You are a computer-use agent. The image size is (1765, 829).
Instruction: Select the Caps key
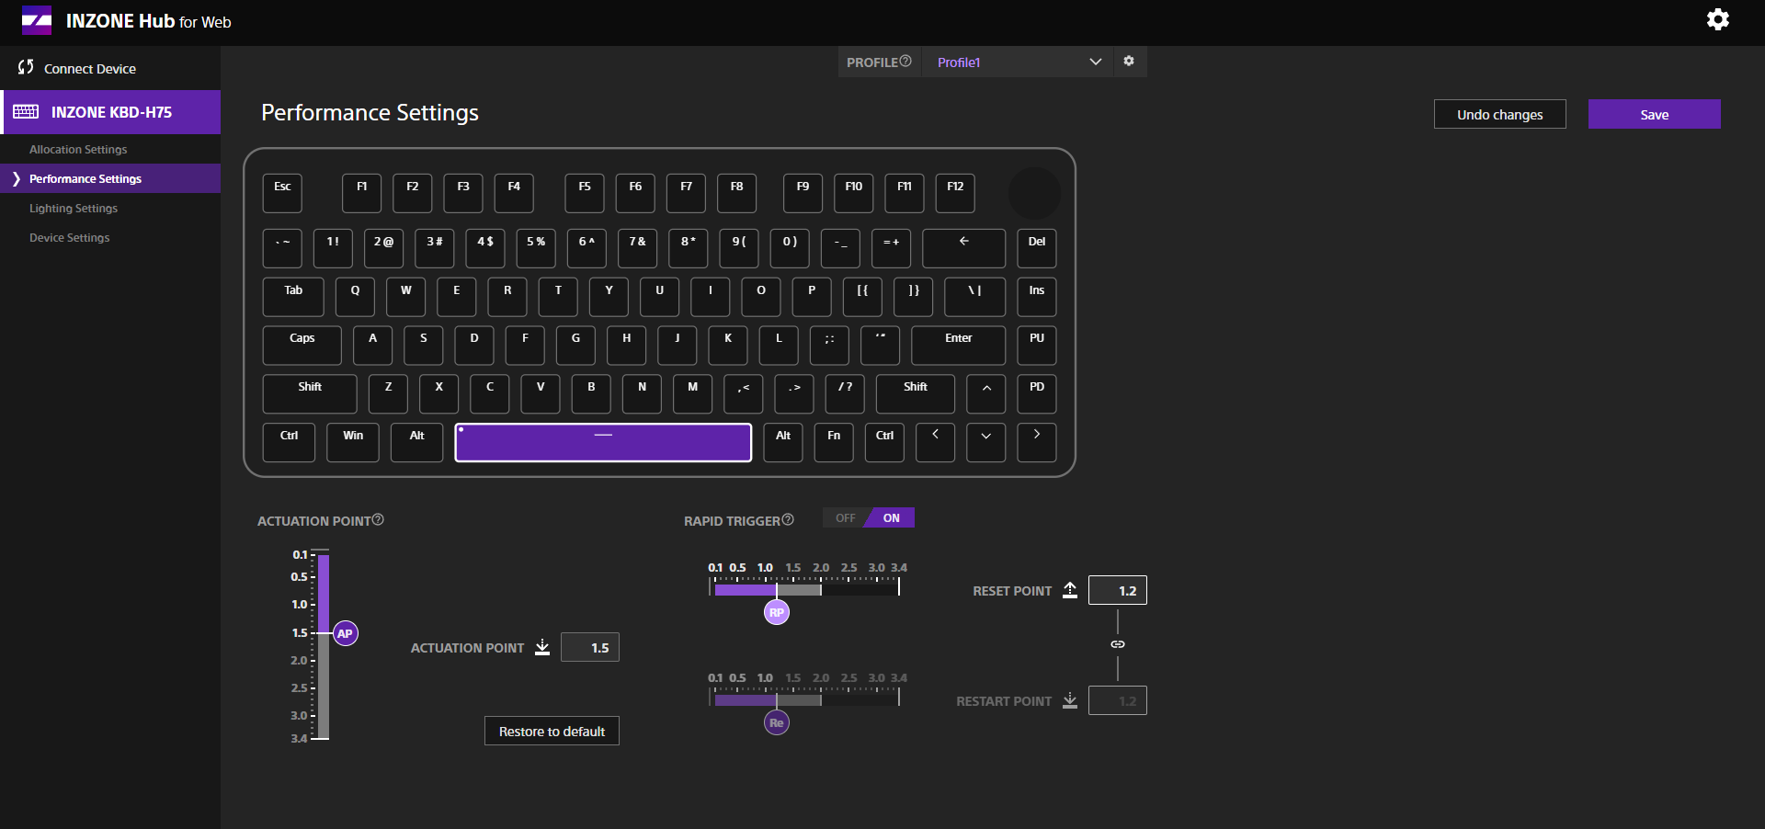pos(302,346)
